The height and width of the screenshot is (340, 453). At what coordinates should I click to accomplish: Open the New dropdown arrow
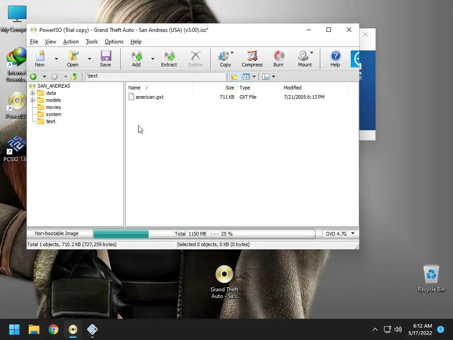(x=56, y=59)
